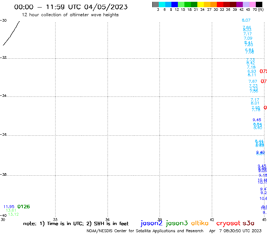Pick the purple 42 ft legend swatch
Screen dimensions: 267x234
coord(240,4)
